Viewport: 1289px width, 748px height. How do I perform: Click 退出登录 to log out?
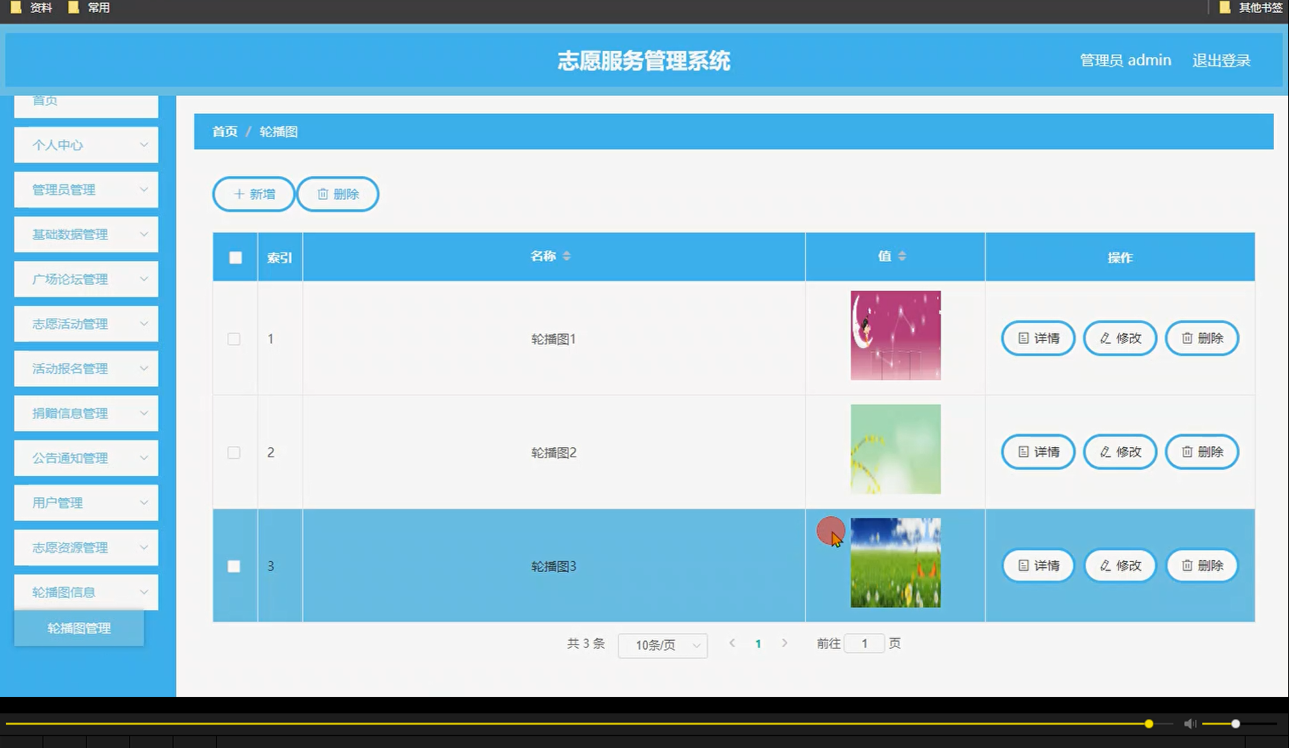click(x=1221, y=59)
